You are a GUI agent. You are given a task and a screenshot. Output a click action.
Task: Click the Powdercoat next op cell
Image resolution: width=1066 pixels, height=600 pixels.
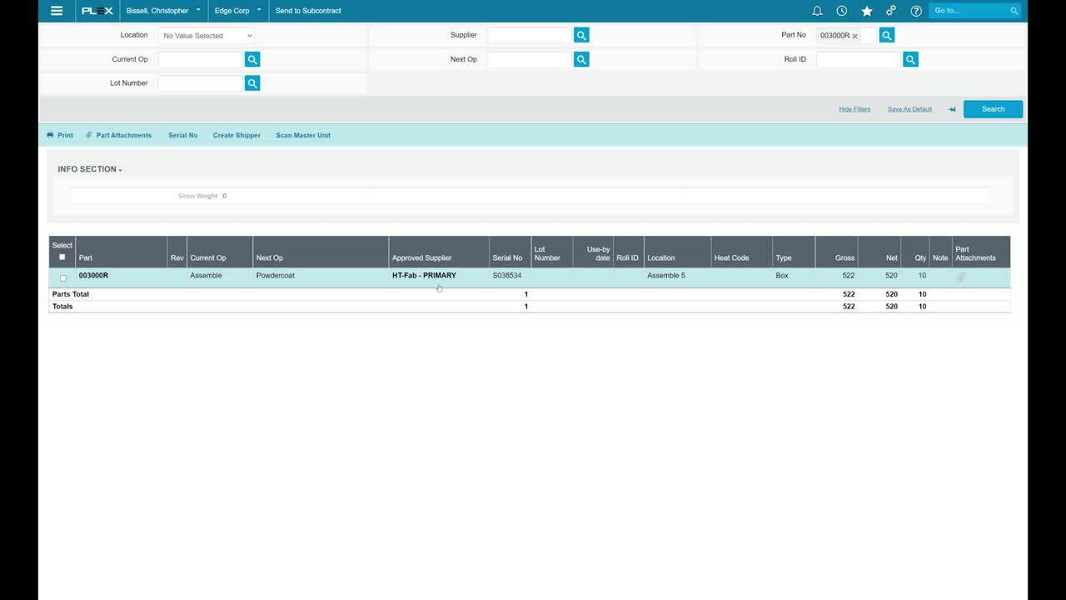point(276,275)
